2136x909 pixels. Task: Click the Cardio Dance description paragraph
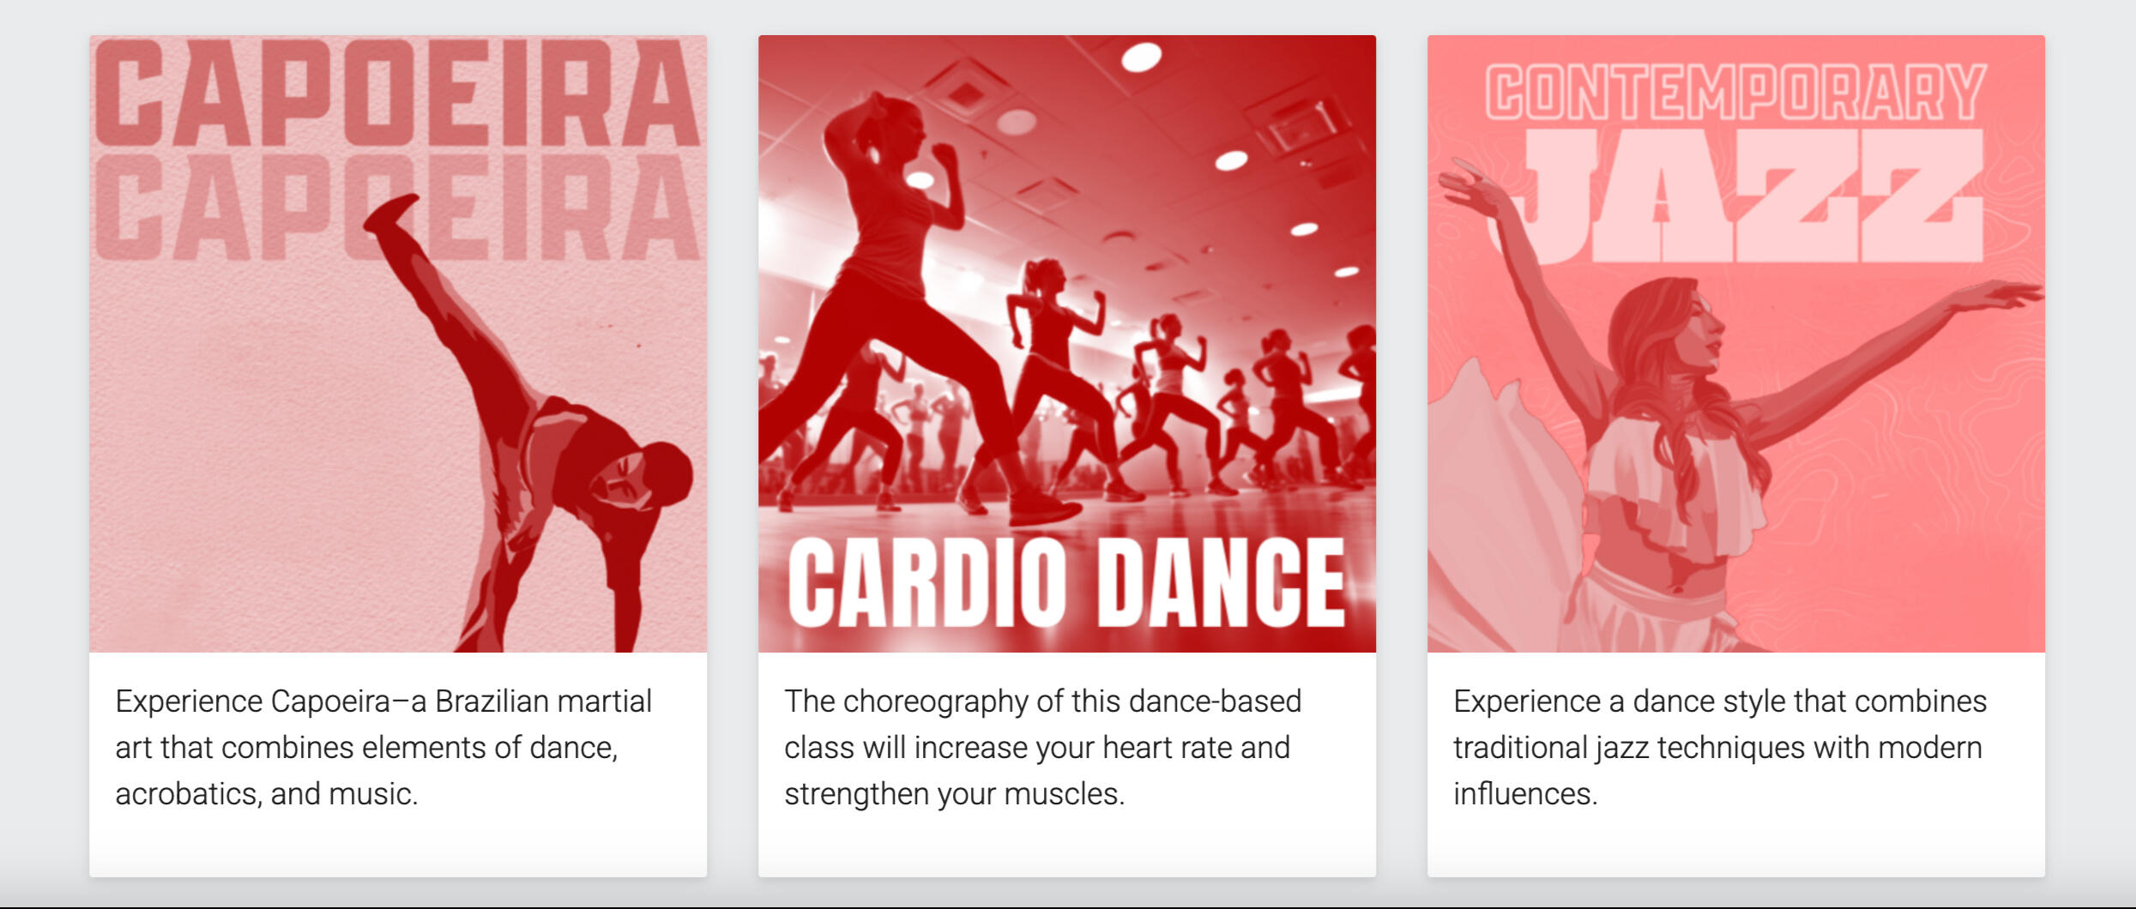click(x=1042, y=747)
